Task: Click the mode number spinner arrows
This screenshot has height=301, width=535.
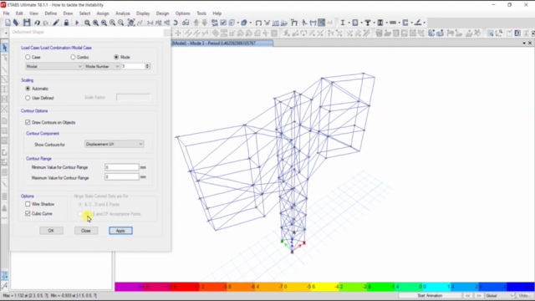Action: click(x=147, y=66)
